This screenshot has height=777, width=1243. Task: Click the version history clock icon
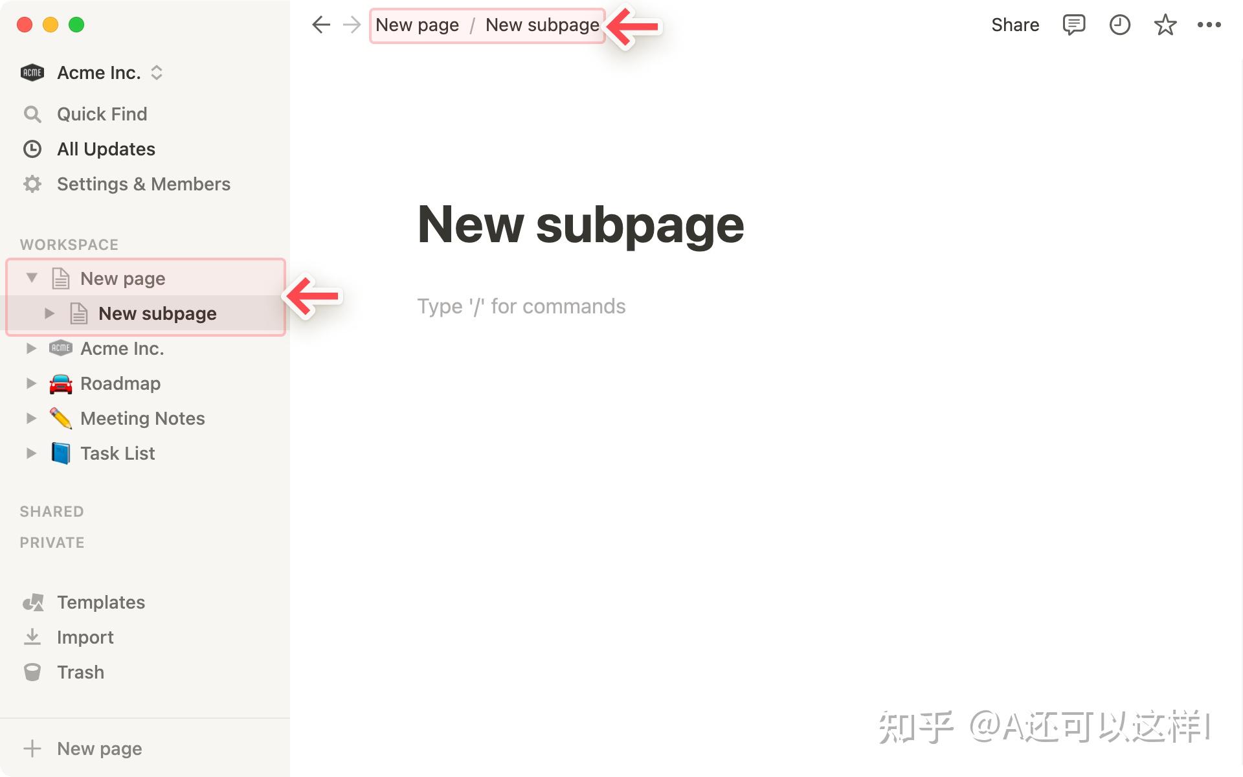(1119, 24)
